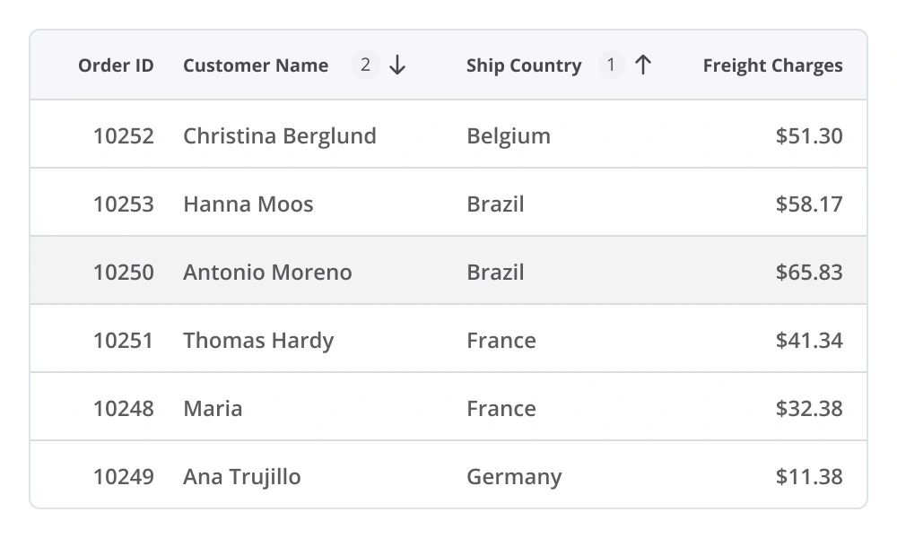
Task: Select the Ana Trujillo cell
Action: 242,477
